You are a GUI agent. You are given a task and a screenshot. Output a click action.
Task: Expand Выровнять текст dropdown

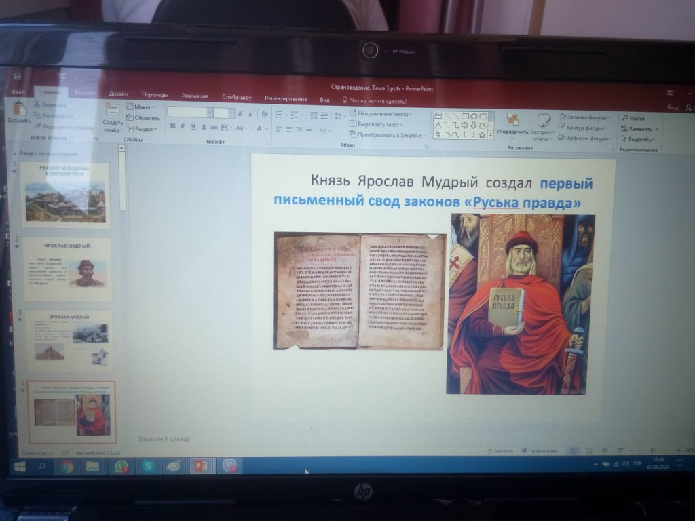click(375, 125)
